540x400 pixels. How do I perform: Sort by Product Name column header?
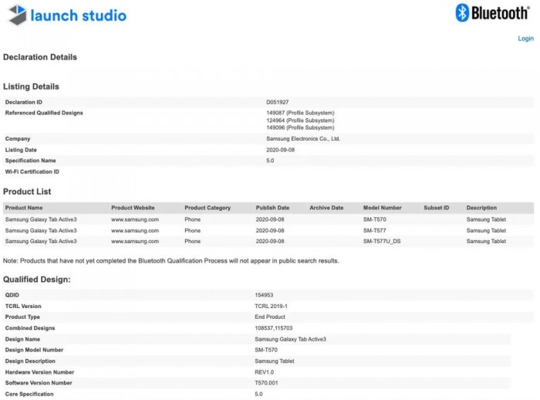point(24,208)
